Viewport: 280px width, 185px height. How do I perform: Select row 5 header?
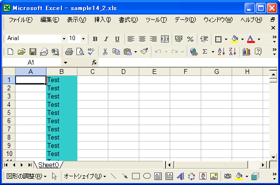9,113
